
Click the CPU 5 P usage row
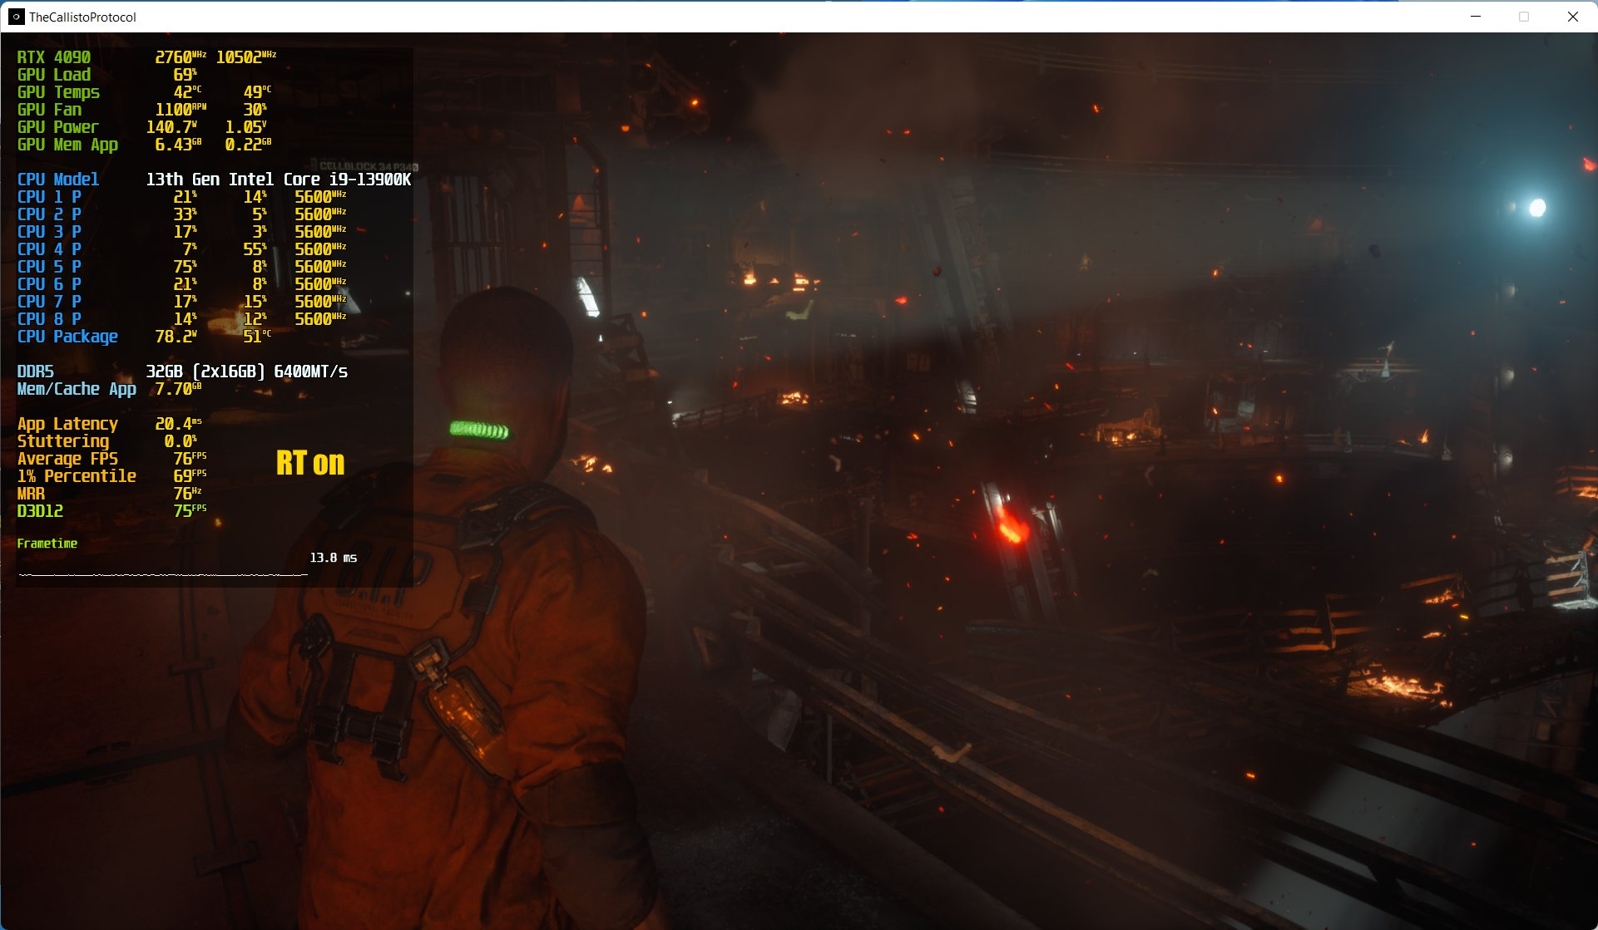(50, 267)
